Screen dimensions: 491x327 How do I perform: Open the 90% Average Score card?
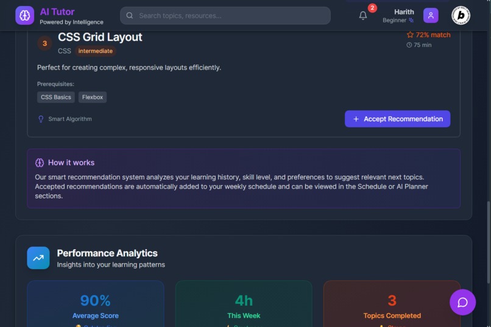coord(96,304)
